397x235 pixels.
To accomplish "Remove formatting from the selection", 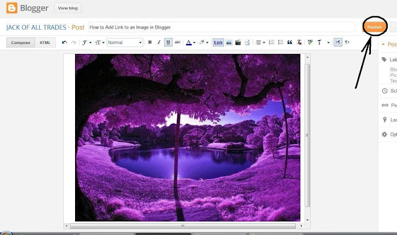I will 299,43.
